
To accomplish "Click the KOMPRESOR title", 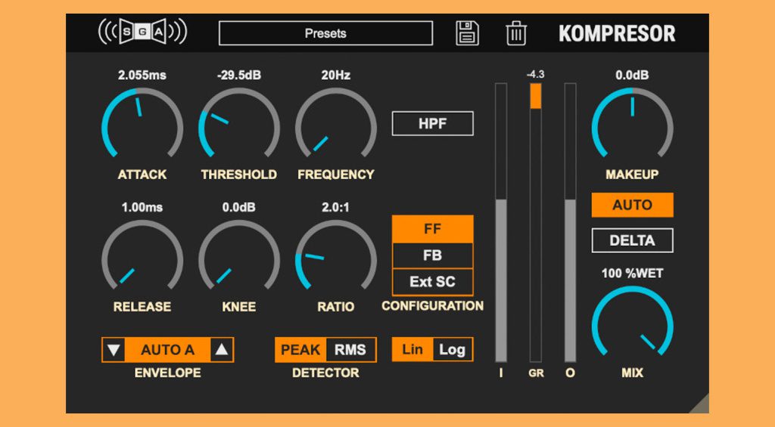I will pyautogui.click(x=618, y=33).
